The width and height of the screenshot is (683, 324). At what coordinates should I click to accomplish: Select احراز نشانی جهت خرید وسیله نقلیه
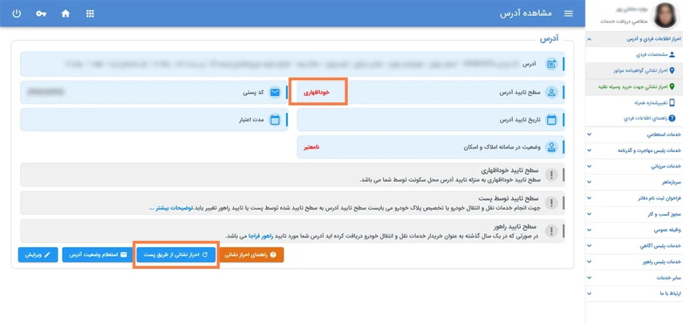(x=633, y=87)
